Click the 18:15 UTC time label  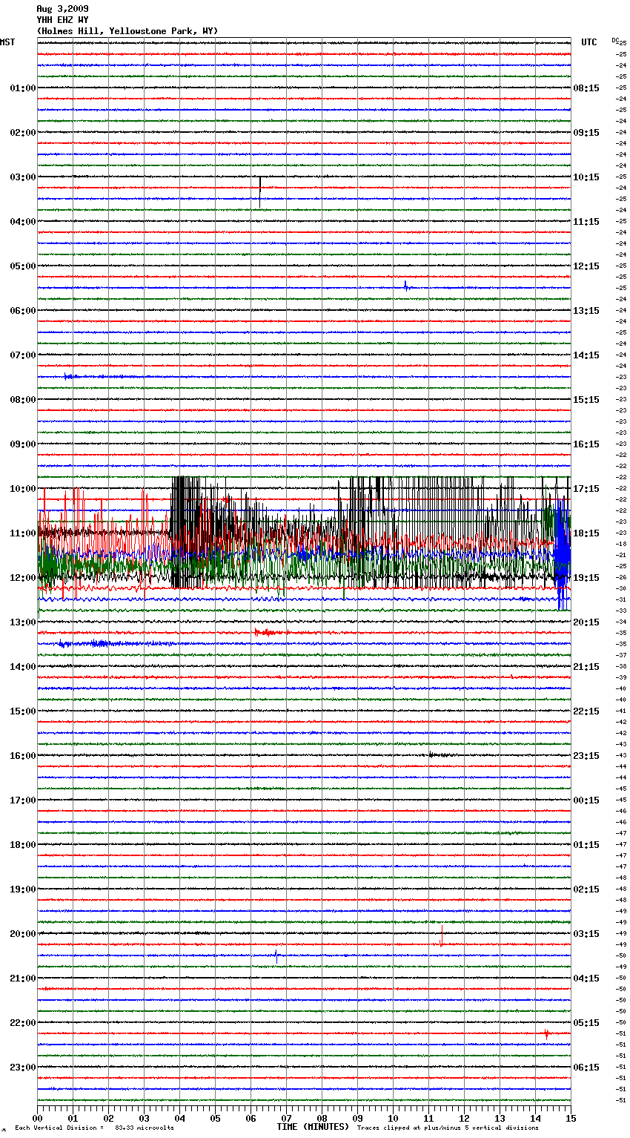586,533
